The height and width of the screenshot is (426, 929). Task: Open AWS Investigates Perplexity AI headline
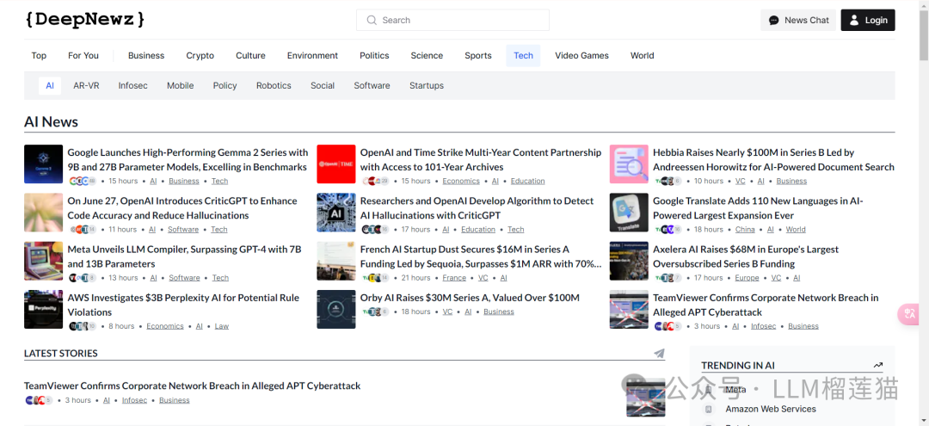click(x=184, y=305)
